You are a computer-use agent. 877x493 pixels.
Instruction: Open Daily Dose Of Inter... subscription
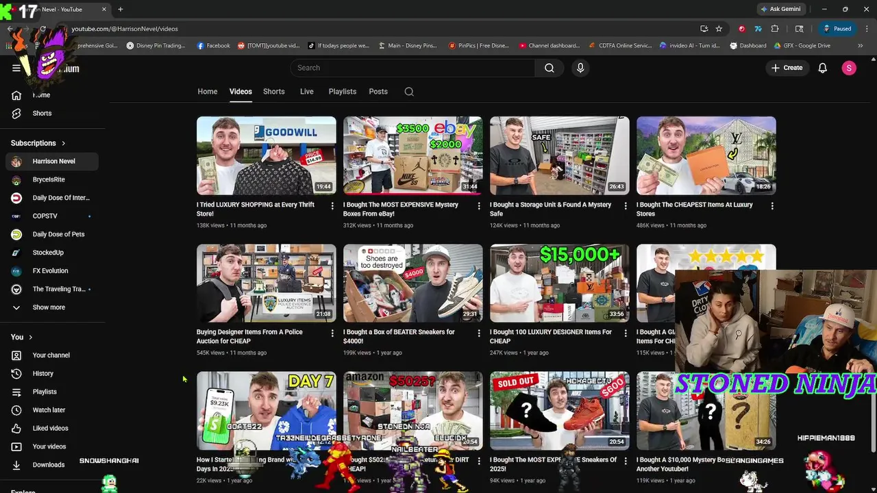pyautogui.click(x=52, y=198)
